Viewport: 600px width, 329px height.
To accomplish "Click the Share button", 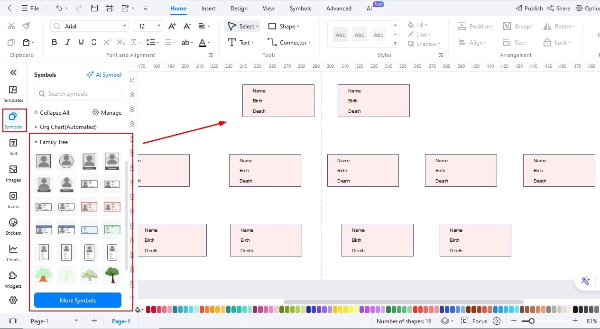I will (x=559, y=8).
